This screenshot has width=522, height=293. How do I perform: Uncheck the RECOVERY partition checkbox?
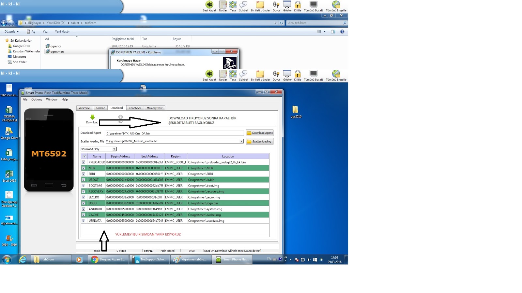84,191
